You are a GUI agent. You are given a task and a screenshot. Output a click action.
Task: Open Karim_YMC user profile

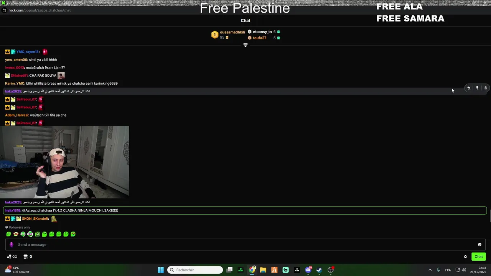tap(15, 84)
